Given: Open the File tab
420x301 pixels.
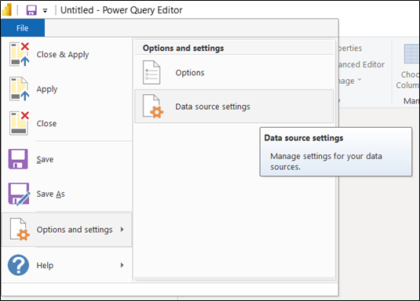Looking at the screenshot, I should tap(23, 27).
